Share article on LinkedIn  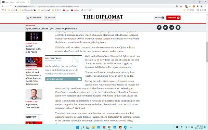(x=172, y=27)
